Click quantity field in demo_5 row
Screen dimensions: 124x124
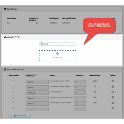[x=80, y=87]
